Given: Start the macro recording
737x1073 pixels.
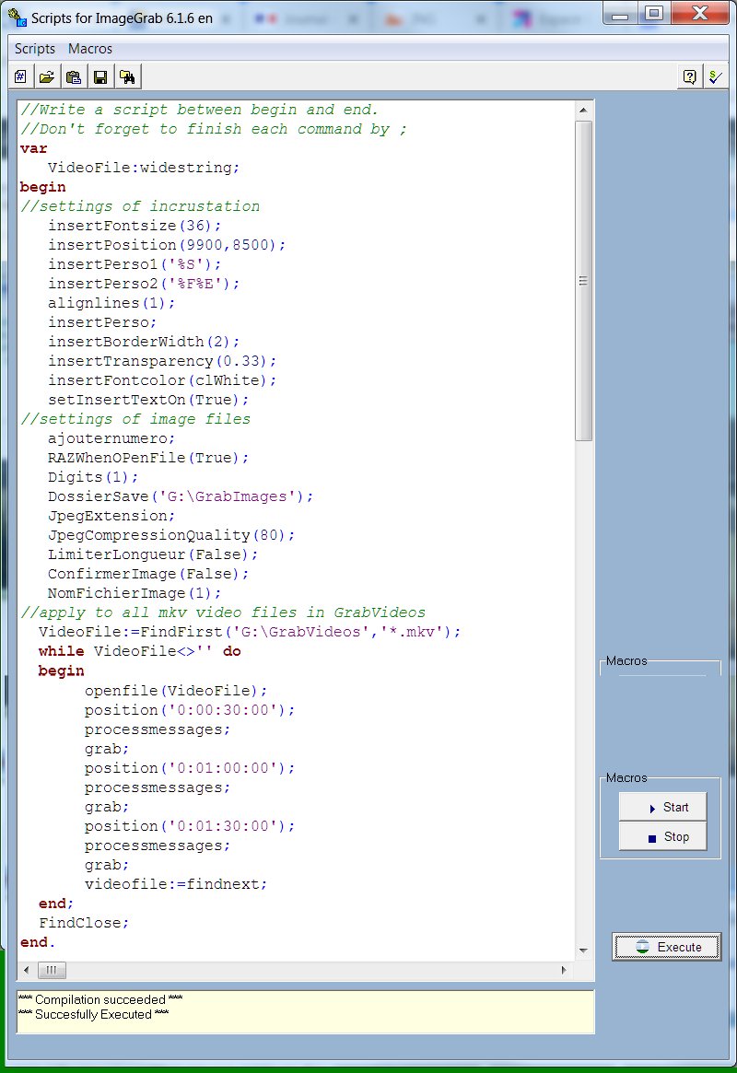Looking at the screenshot, I should tap(661, 808).
